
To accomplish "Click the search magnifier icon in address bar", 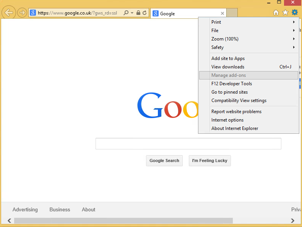I will (126, 13).
